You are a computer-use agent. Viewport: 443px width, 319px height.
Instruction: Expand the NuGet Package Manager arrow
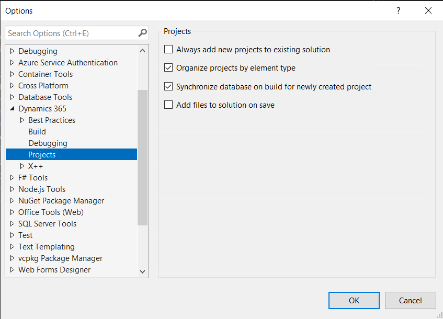(x=13, y=201)
